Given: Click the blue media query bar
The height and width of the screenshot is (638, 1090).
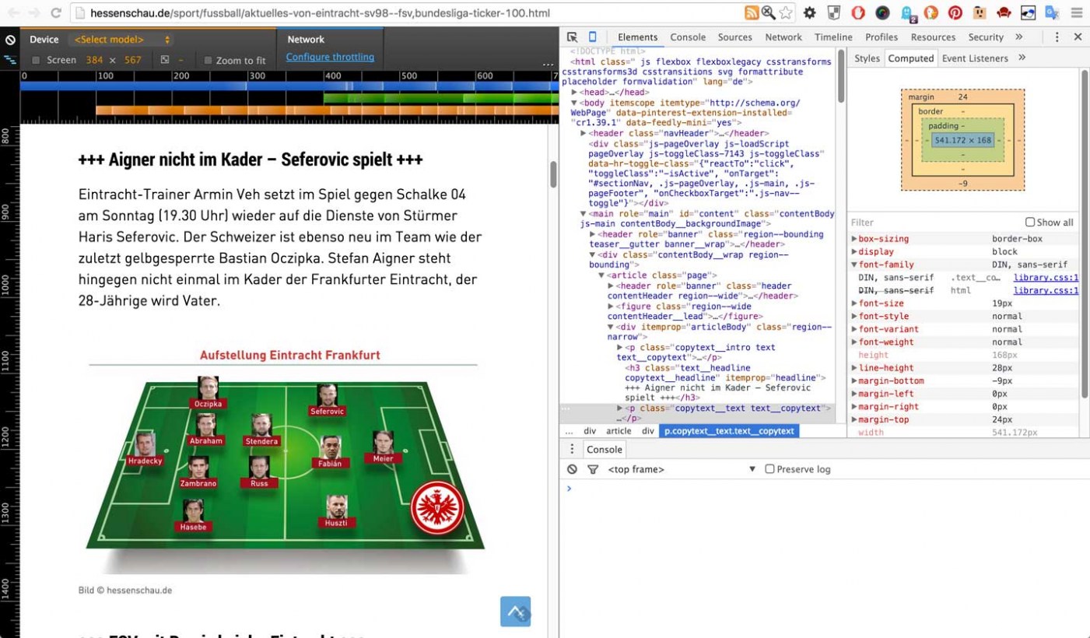Looking at the screenshot, I should click(x=289, y=86).
